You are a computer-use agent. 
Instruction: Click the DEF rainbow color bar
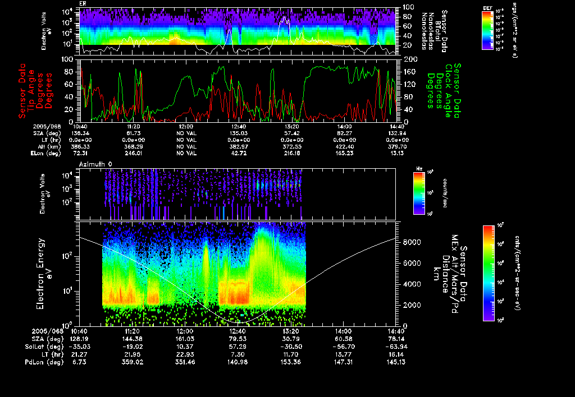coord(487,30)
